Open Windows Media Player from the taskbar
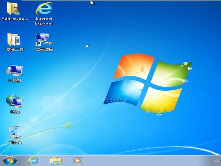Viewport: 221px width, 166px height. pos(78,161)
